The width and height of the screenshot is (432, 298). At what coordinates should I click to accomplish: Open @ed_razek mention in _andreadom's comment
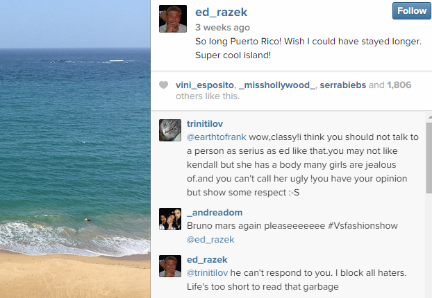point(211,240)
